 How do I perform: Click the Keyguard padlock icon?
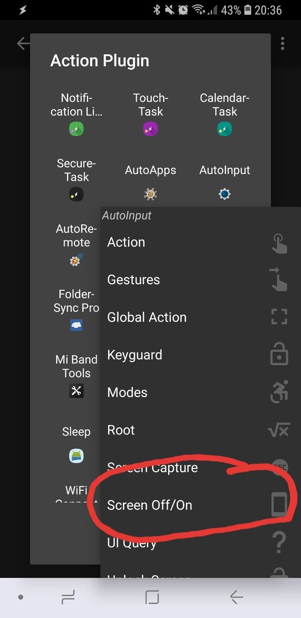pos(279,354)
